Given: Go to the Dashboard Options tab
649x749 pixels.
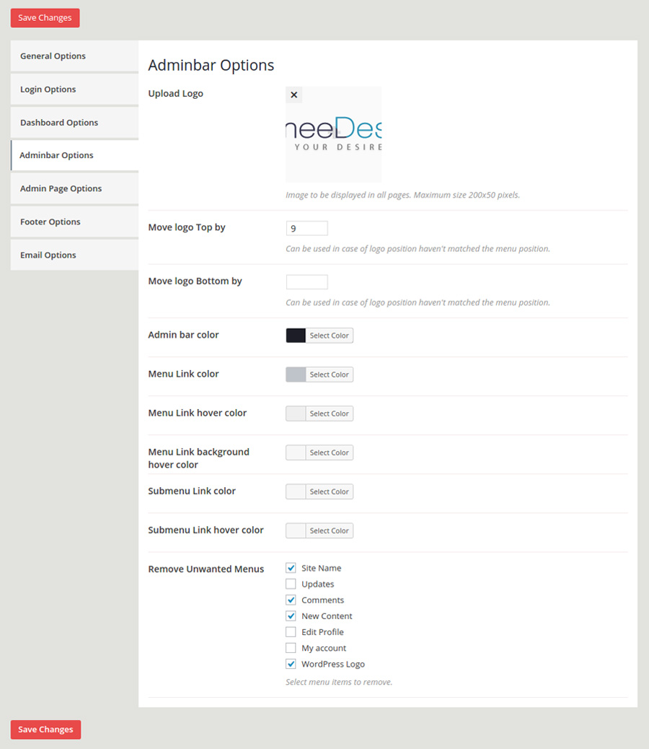Looking at the screenshot, I should [x=74, y=122].
